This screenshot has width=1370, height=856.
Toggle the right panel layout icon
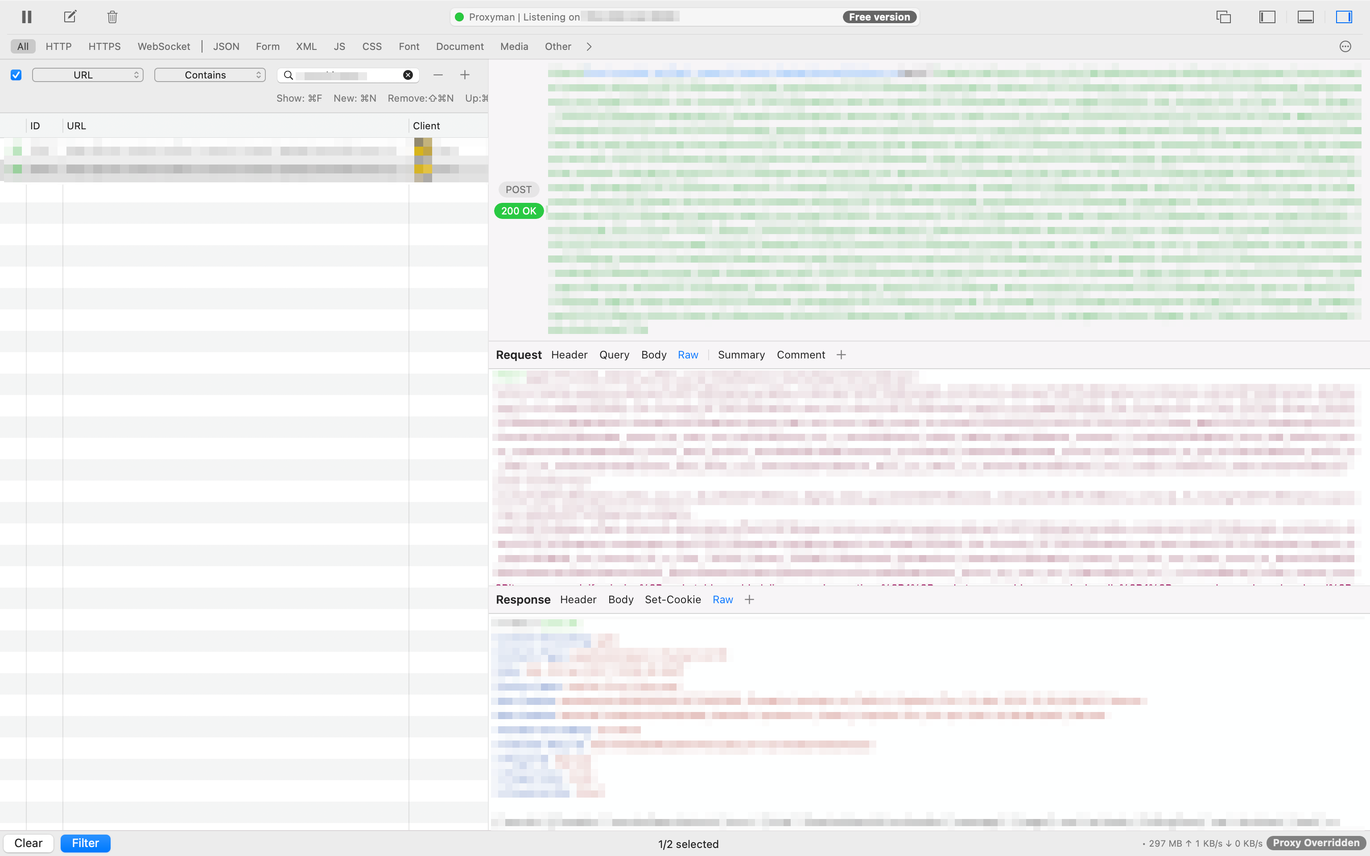point(1344,17)
